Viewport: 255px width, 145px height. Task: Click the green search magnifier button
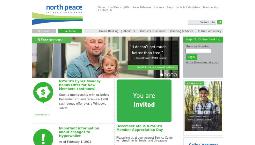pyautogui.click(x=220, y=22)
